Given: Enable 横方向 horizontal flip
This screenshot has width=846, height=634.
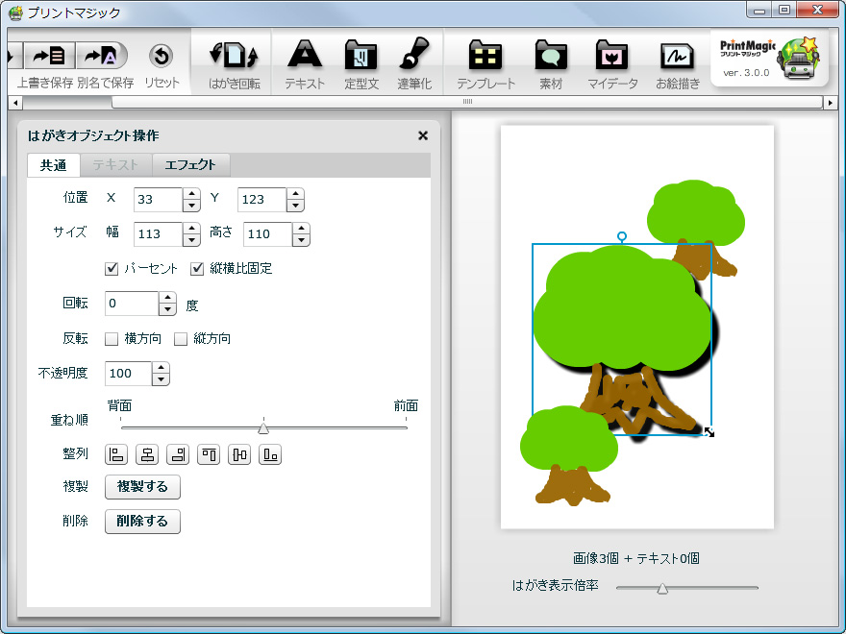Looking at the screenshot, I should [x=112, y=338].
